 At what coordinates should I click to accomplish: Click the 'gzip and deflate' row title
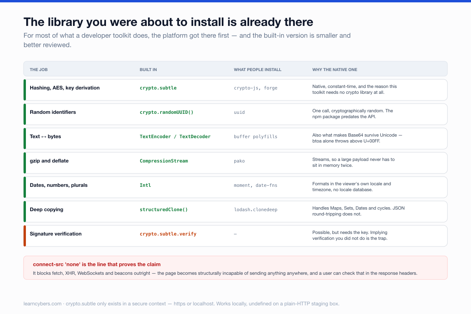(49, 161)
